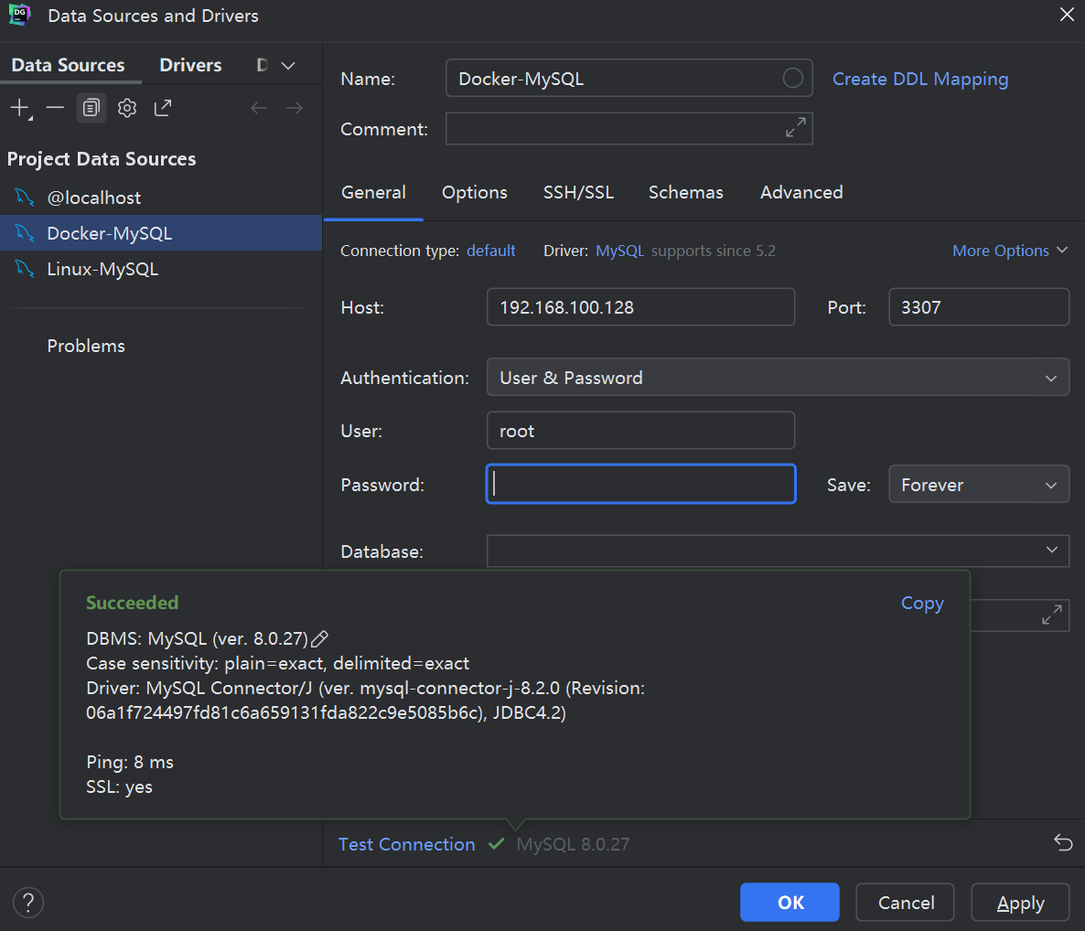Navigate back with left arrow icon

click(259, 108)
